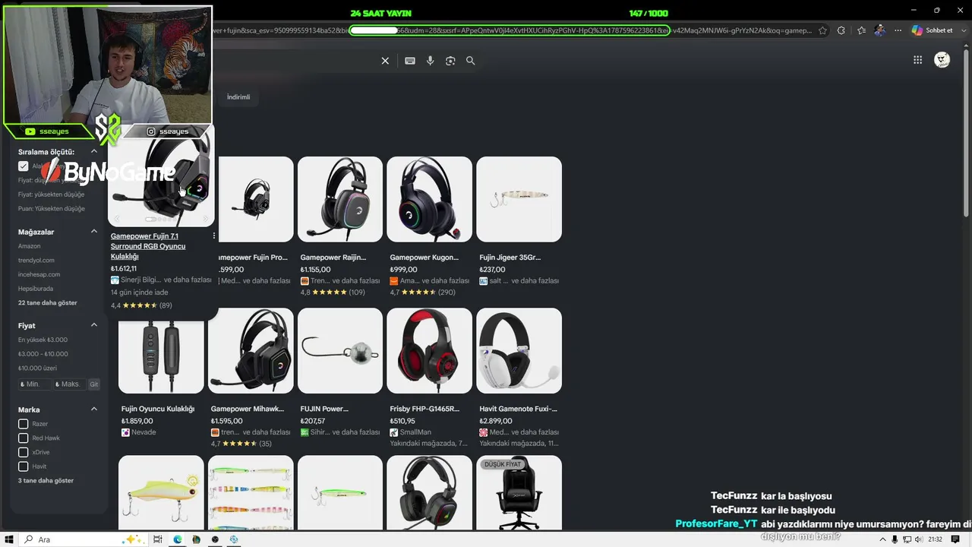This screenshot has width=972, height=547.
Task: Open the Gamepower Mihawk headset thumbnail
Action: [251, 350]
